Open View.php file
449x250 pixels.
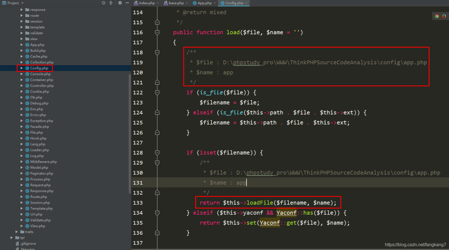pyautogui.click(x=37, y=226)
